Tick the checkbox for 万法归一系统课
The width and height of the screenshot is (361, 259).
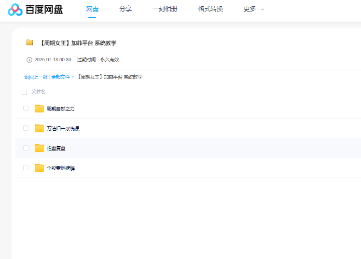tap(26, 128)
